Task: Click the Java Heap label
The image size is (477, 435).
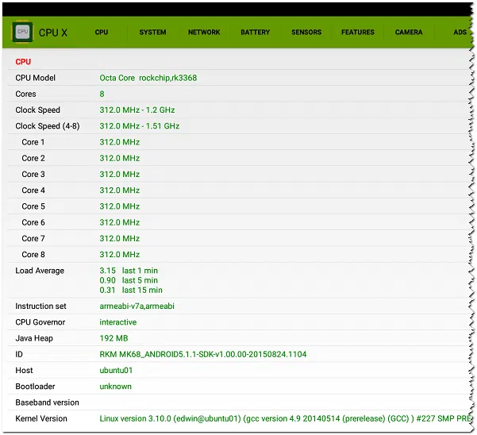Action: (34, 339)
